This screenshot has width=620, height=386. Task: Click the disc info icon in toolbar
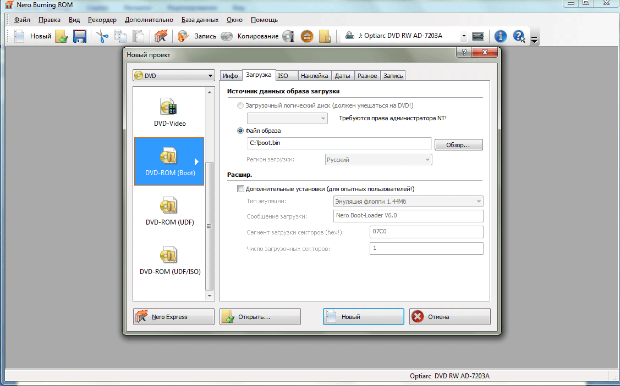coord(288,36)
